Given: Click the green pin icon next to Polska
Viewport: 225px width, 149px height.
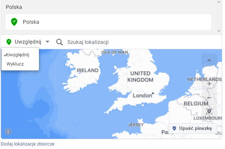Looking at the screenshot, I should pos(14,22).
